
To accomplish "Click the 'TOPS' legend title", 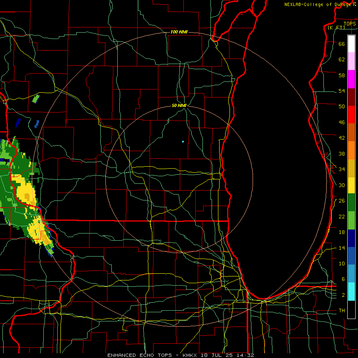I will 350,23.
